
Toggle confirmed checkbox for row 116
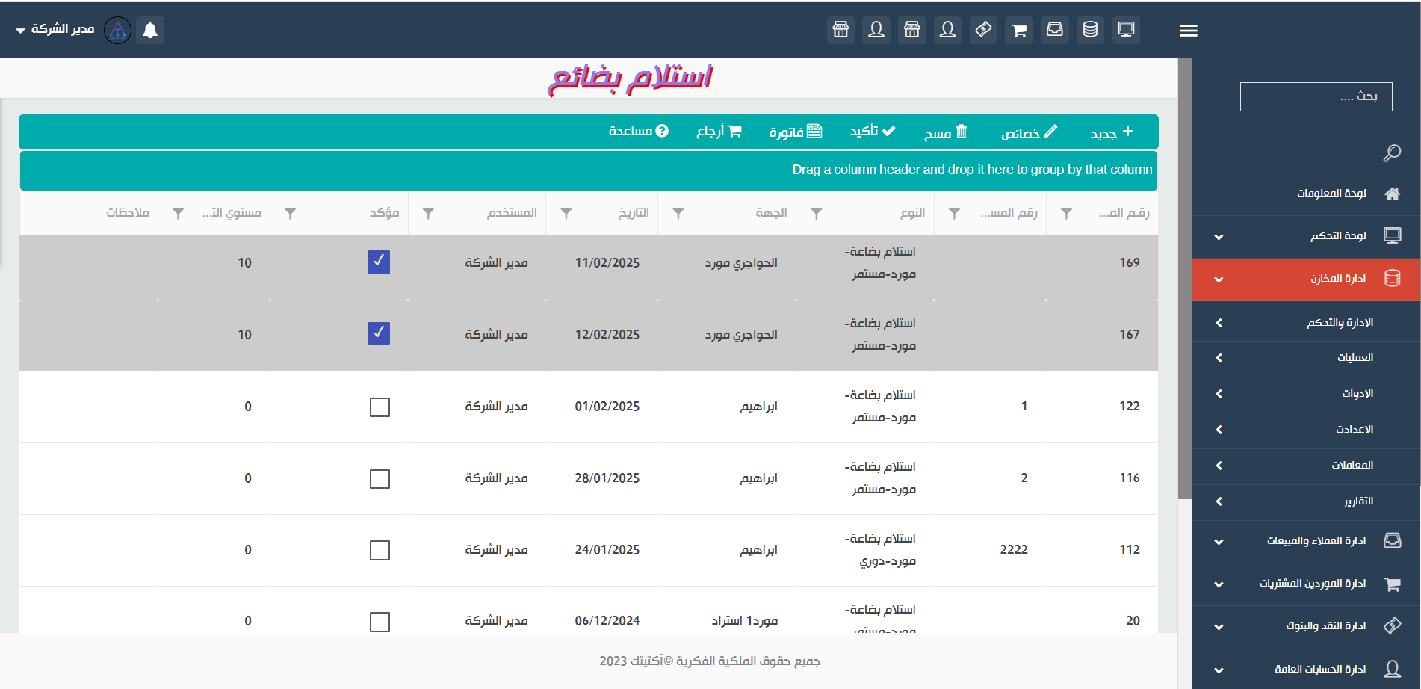(x=380, y=478)
